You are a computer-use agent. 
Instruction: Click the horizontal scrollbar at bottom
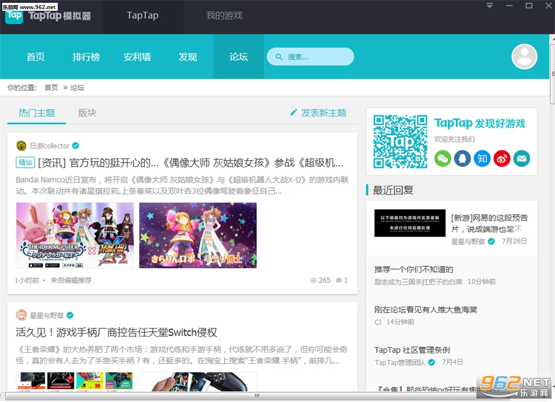[x=257, y=396]
